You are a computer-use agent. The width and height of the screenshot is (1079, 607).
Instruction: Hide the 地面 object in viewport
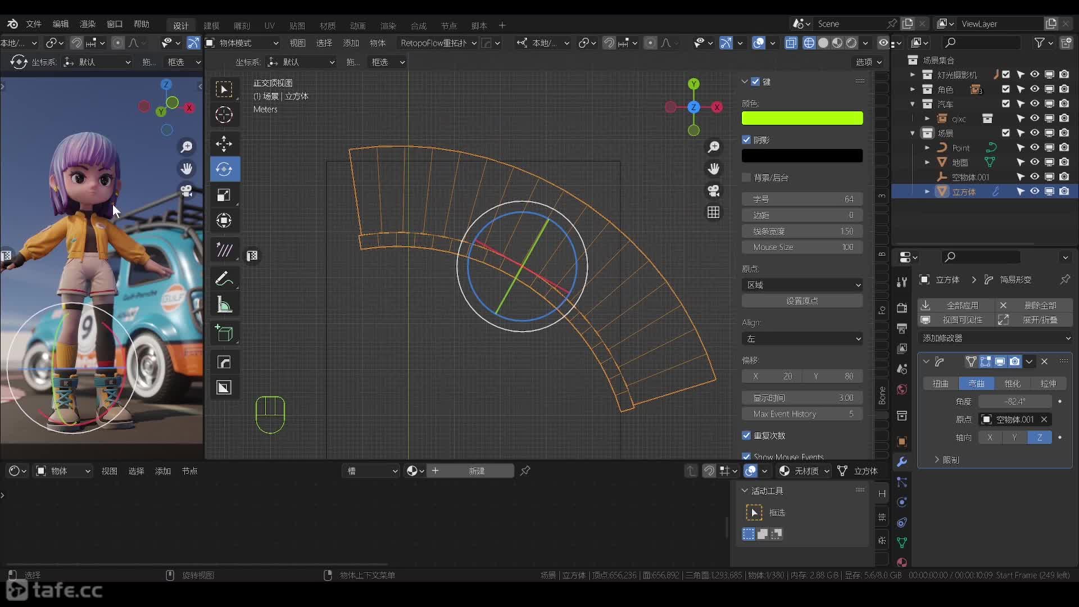[1035, 162]
